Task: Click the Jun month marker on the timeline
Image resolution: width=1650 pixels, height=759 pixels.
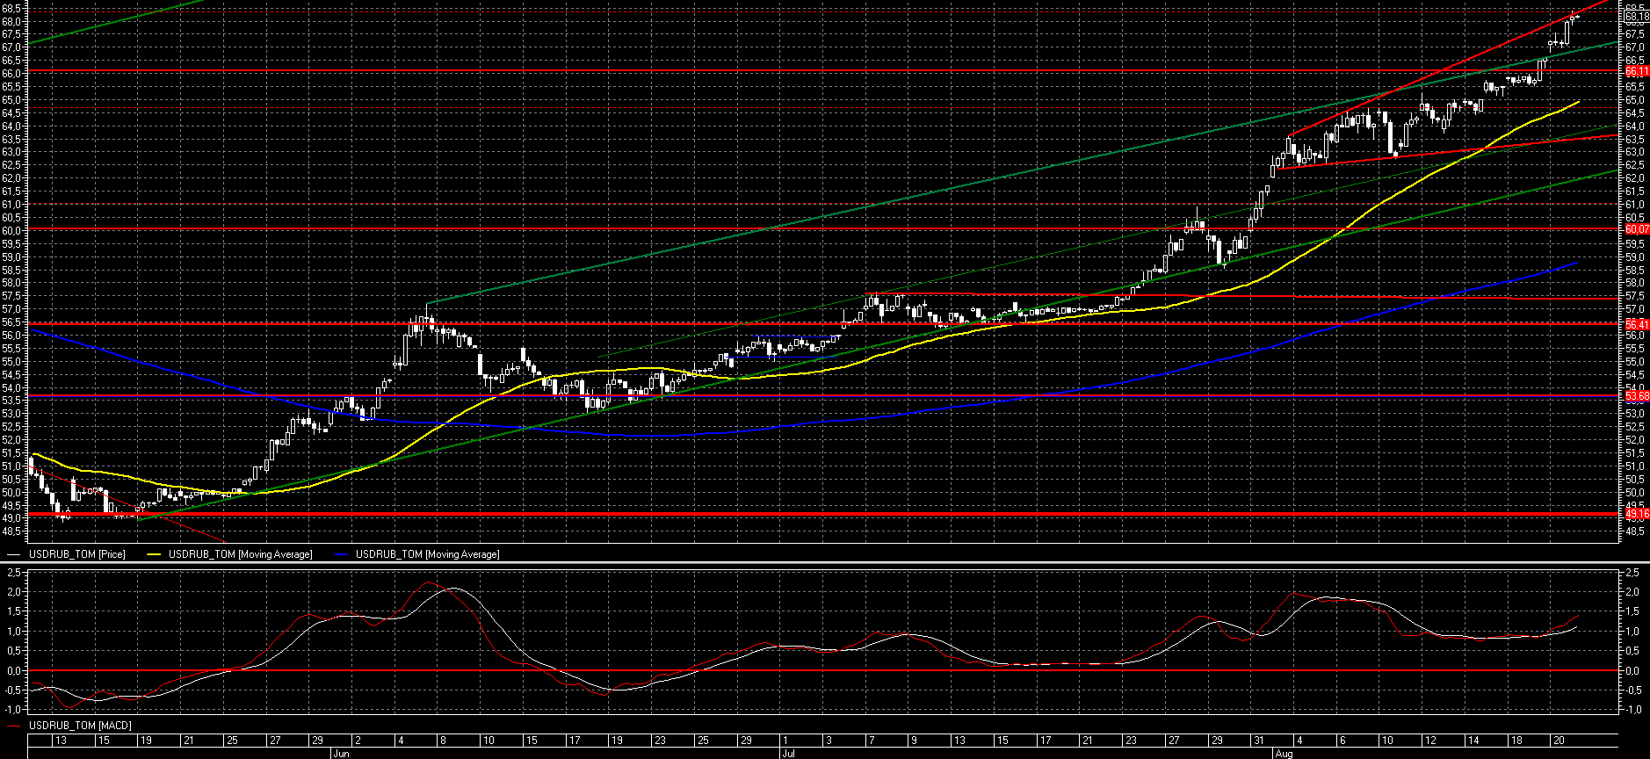Action: (x=341, y=754)
